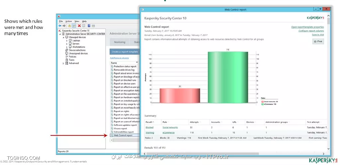
Task: Open the Help menu
Action: point(84,21)
